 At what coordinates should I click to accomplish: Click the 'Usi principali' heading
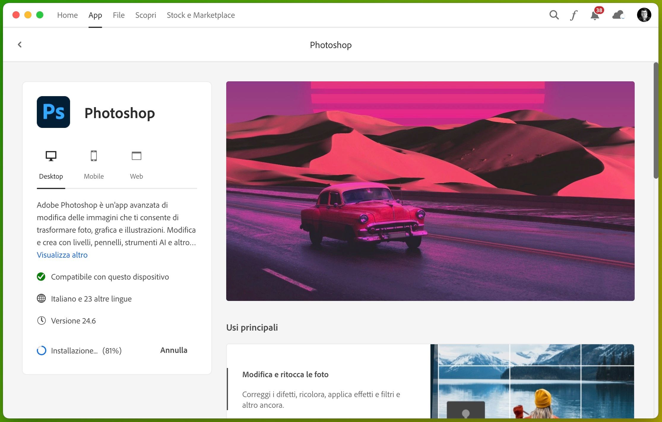252,328
